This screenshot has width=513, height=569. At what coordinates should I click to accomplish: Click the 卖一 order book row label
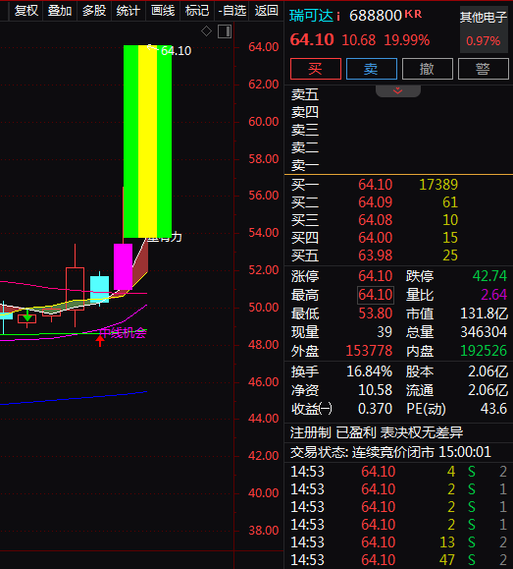coord(305,166)
